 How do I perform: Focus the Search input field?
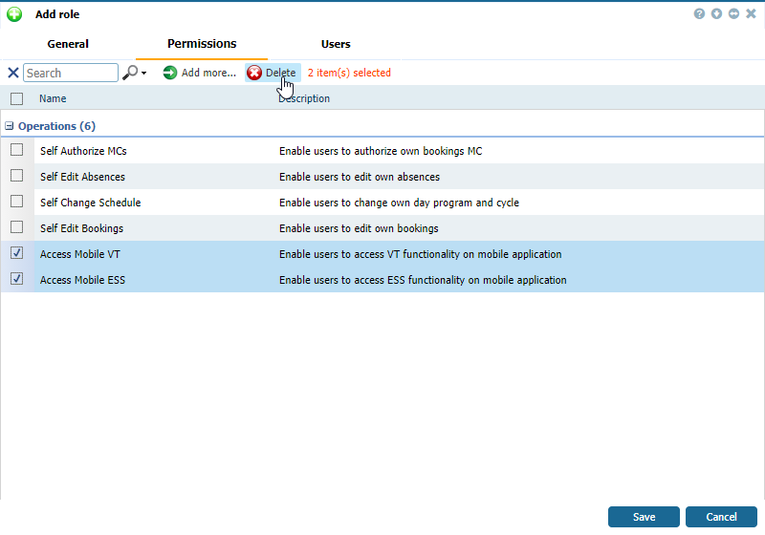point(70,73)
